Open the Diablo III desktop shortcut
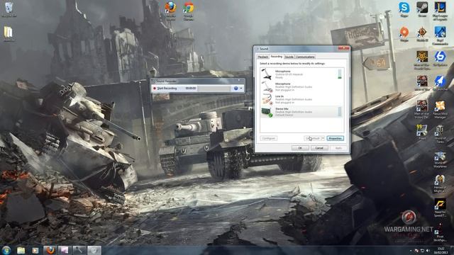The width and height of the screenshot is (454, 255). 422,34
